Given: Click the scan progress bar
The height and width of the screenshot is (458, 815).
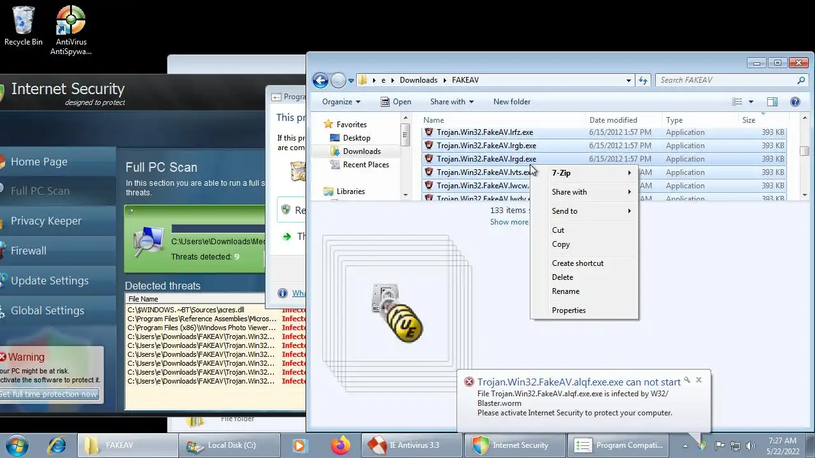Looking at the screenshot, I should pos(218,228).
